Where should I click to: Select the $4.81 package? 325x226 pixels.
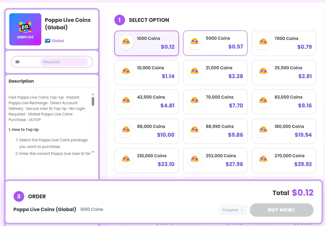tap(147, 102)
